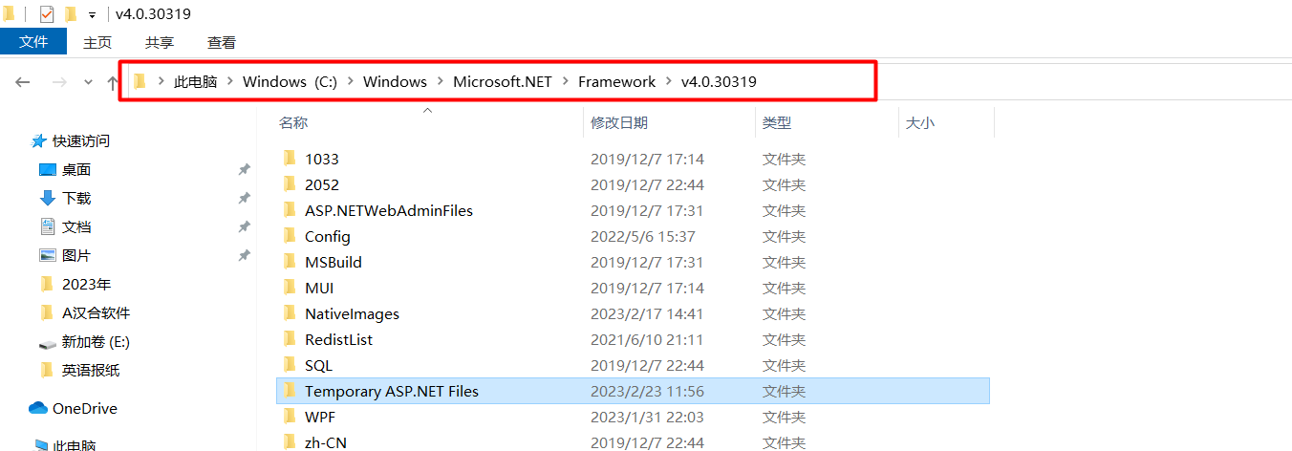Click the Quick Access (快速访问) star icon
The height and width of the screenshot is (451, 1292).
tap(39, 141)
